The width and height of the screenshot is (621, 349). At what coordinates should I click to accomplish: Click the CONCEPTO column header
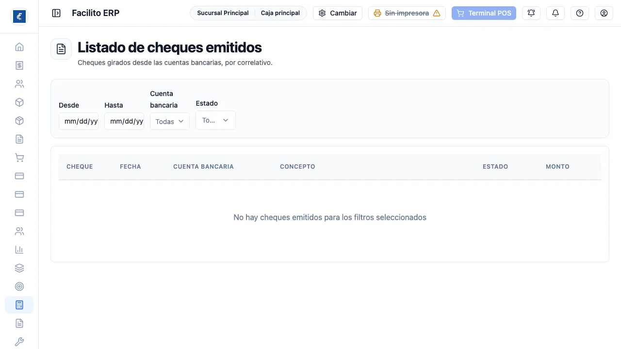tap(297, 166)
